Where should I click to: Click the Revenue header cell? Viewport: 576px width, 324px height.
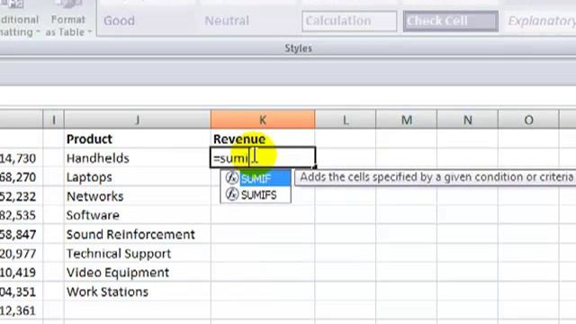263,139
